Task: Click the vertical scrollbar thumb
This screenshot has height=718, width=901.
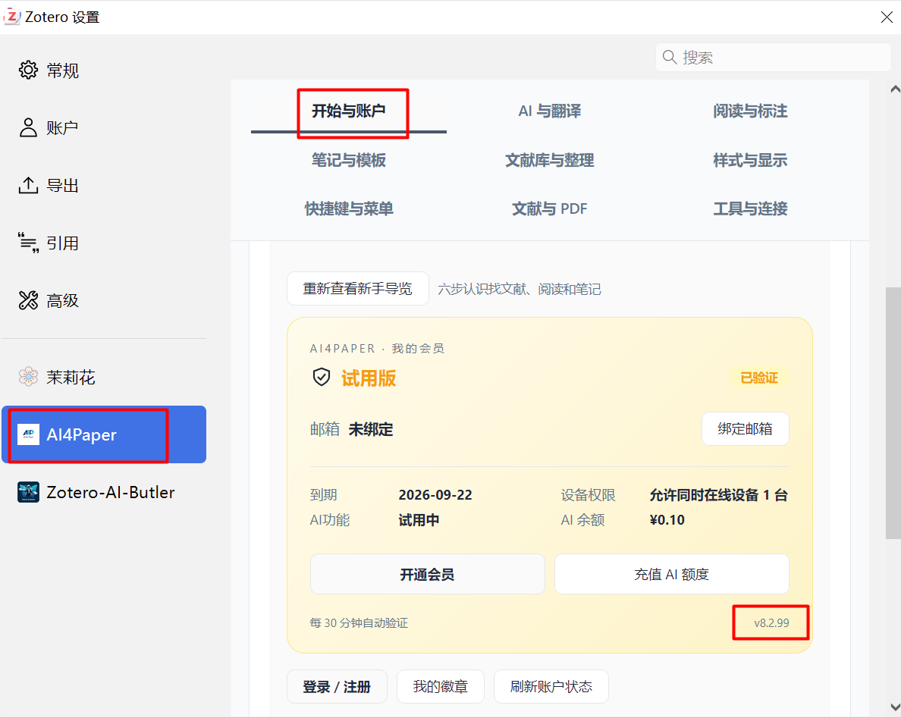Action: pos(893,412)
